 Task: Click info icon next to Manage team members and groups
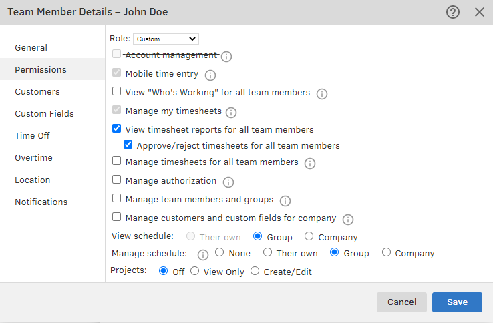tap(285, 200)
